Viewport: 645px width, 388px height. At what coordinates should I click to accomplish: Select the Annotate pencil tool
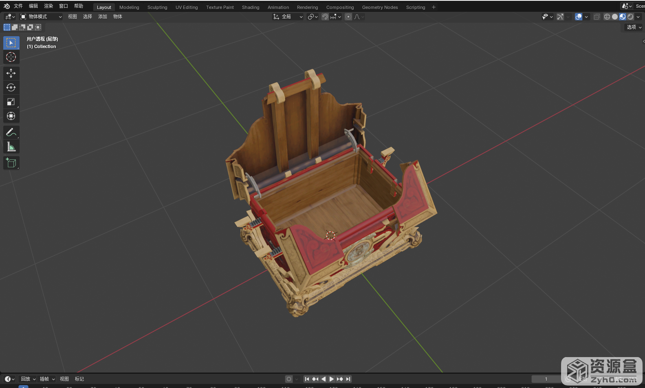tap(11, 133)
